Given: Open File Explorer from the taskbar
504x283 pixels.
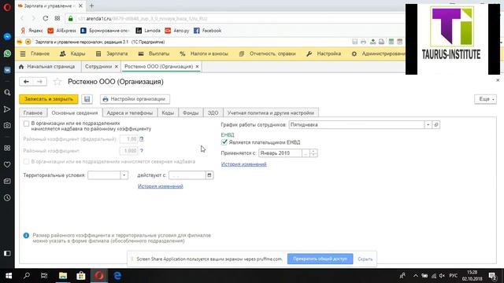Looking at the screenshot, I should coord(63,276).
